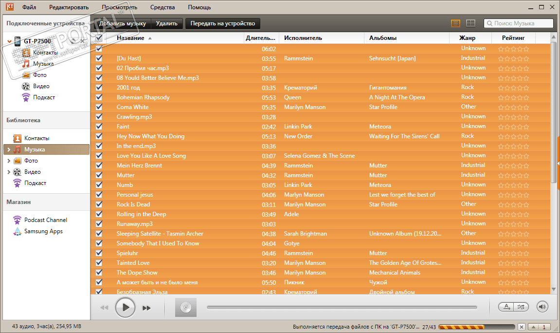This screenshot has width=560, height=333.
Task: Uncheck the [Du Hast] track checkbox
Action: point(99,58)
